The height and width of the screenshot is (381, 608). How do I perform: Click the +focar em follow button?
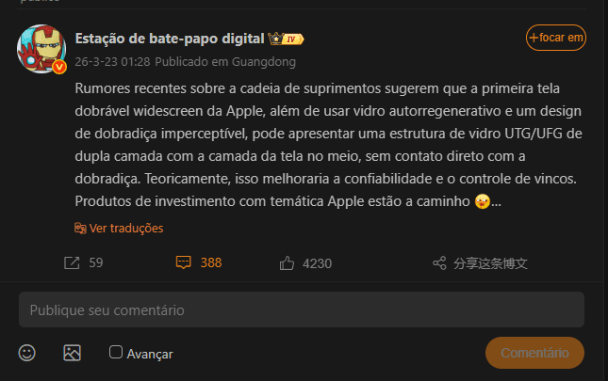coord(555,38)
